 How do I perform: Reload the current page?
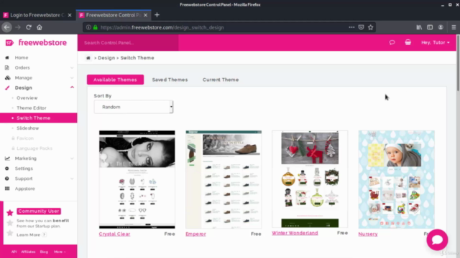tap(29, 27)
